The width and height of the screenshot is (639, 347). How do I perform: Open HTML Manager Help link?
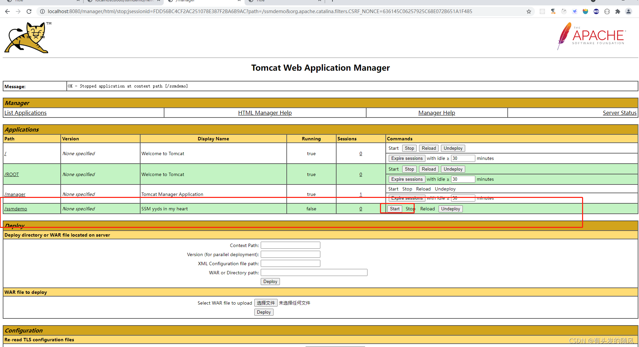[265, 113]
